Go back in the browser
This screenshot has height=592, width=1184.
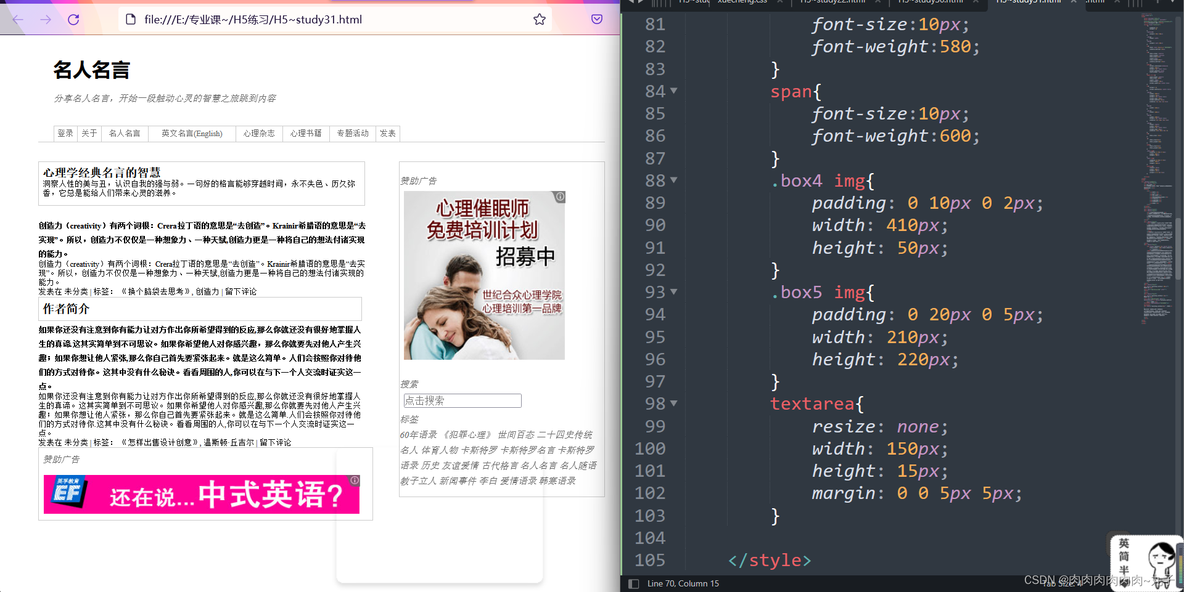(18, 20)
